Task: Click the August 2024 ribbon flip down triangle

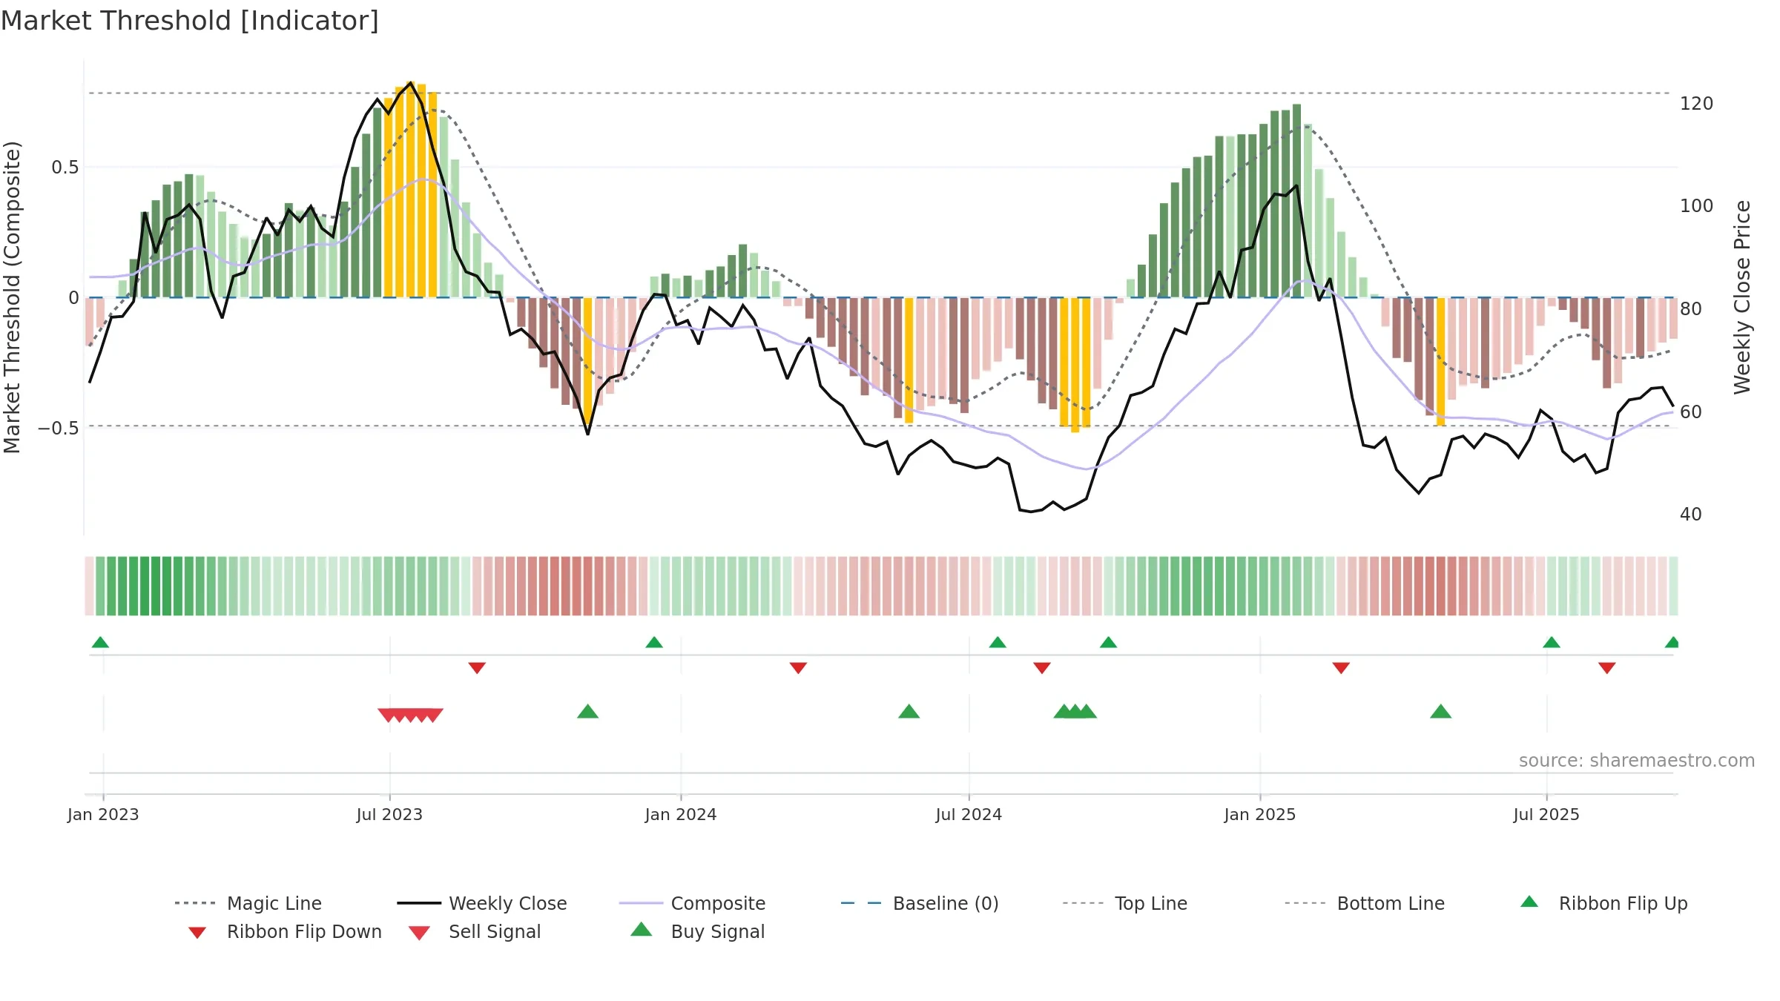Action: click(1042, 668)
